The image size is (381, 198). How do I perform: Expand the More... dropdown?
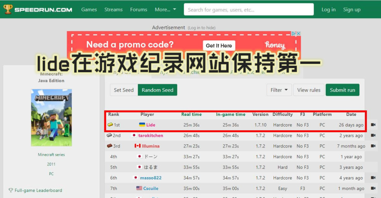pyautogui.click(x=165, y=10)
